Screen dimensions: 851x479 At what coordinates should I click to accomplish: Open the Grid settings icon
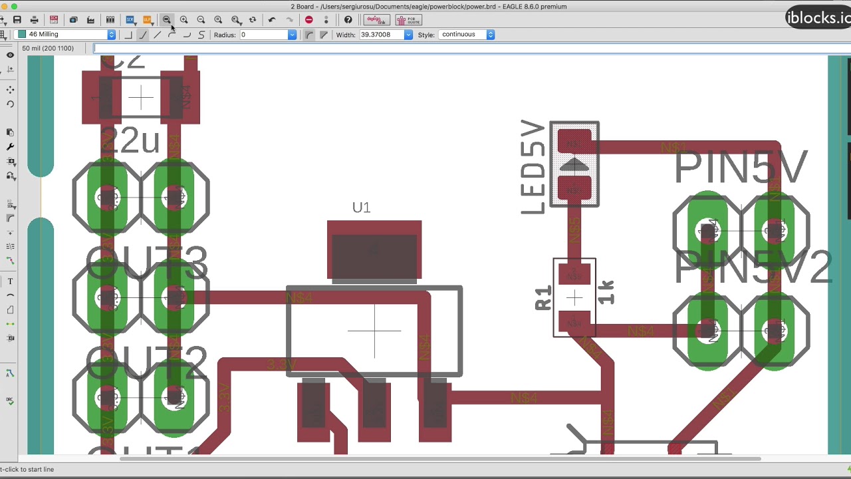point(3,35)
